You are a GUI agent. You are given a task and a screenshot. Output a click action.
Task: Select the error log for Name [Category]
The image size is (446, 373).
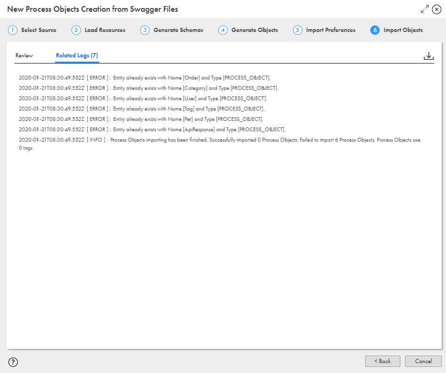pyautogui.click(x=149, y=88)
